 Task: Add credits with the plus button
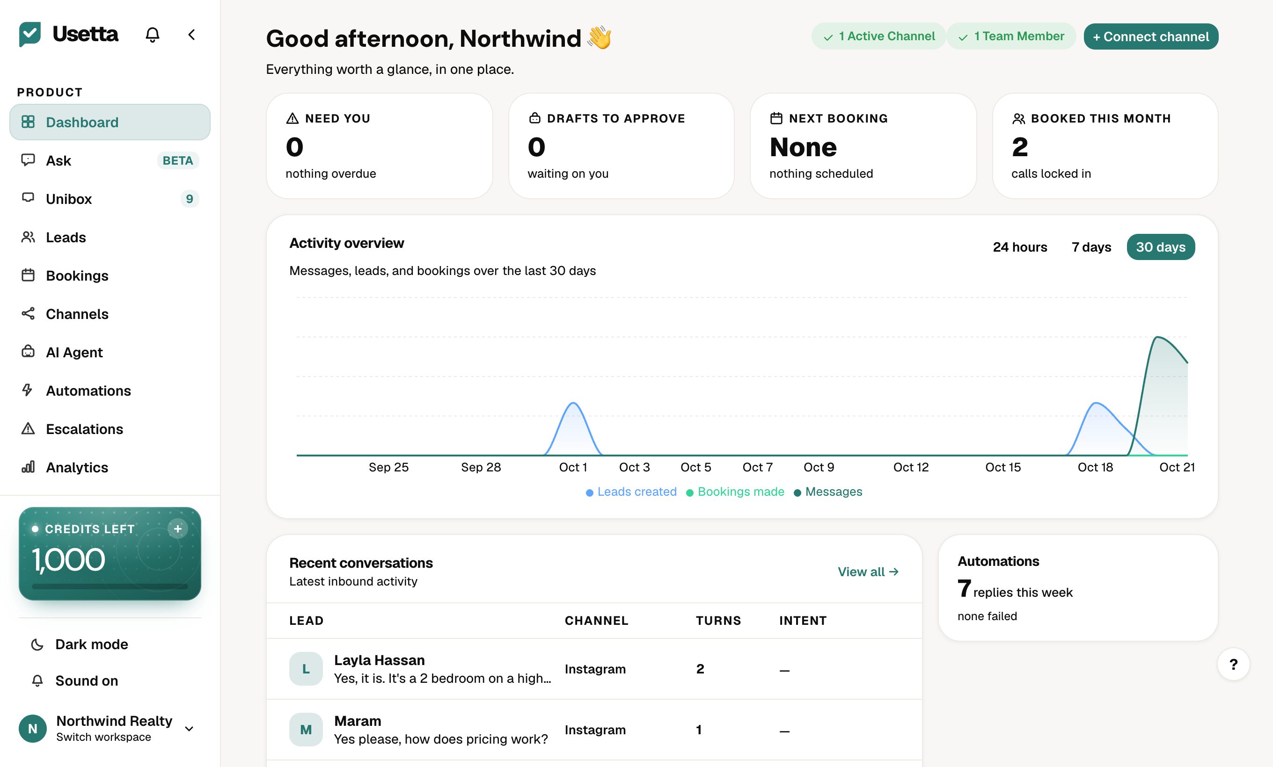click(x=178, y=528)
